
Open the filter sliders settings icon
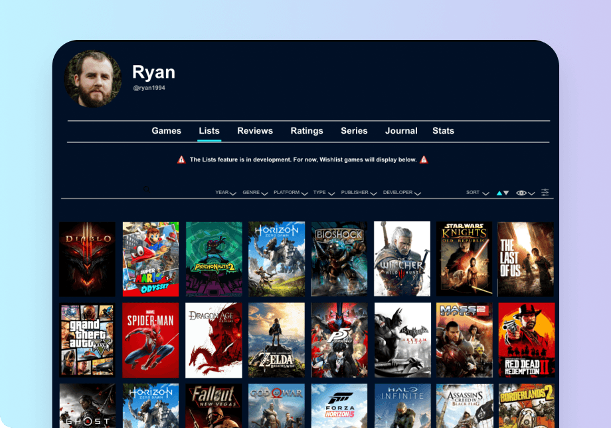point(545,192)
